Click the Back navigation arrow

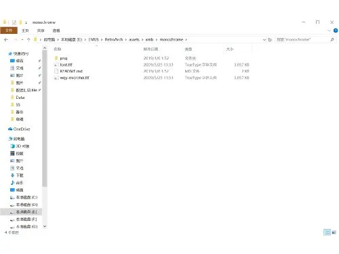(6, 40)
